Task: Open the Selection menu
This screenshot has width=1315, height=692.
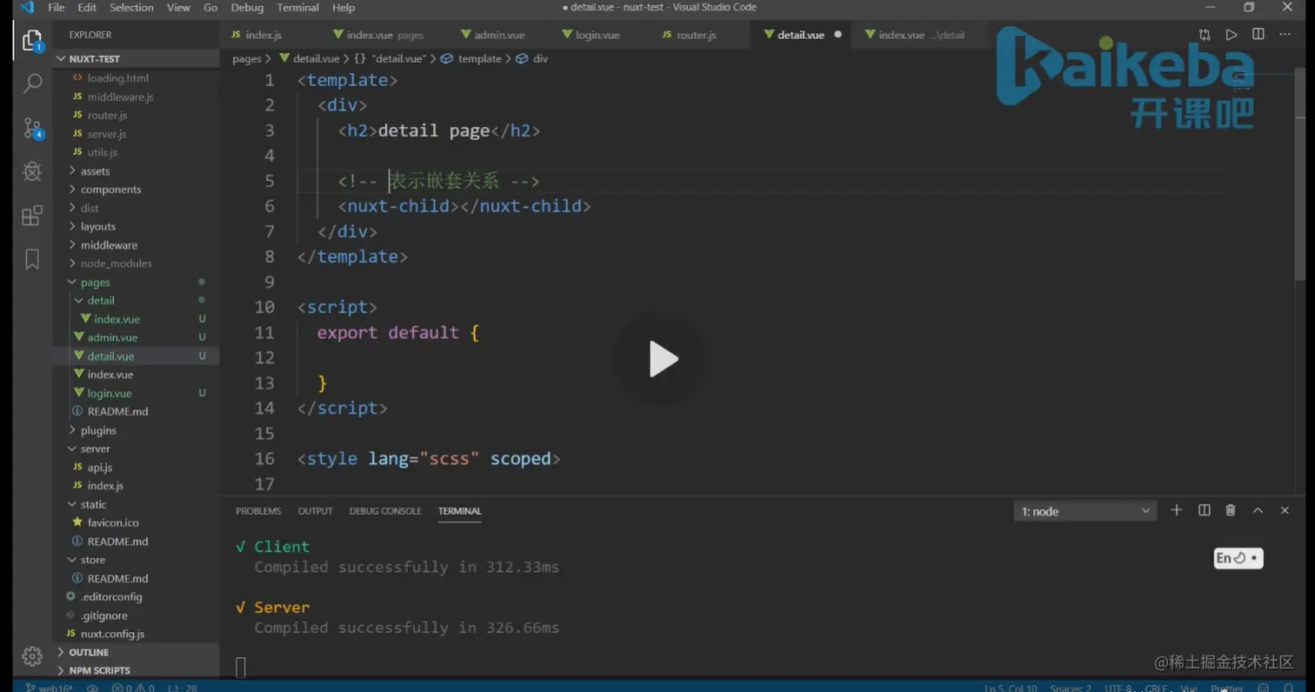Action: [x=132, y=7]
